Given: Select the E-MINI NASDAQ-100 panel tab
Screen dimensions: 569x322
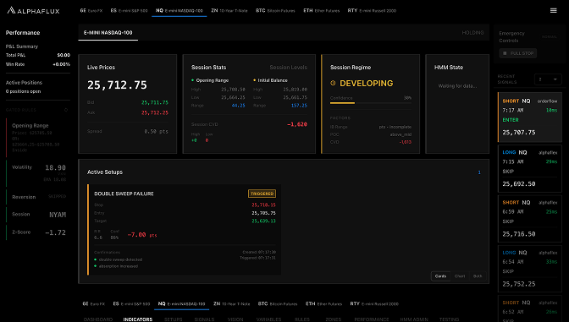Looking at the screenshot, I should tap(108, 33).
